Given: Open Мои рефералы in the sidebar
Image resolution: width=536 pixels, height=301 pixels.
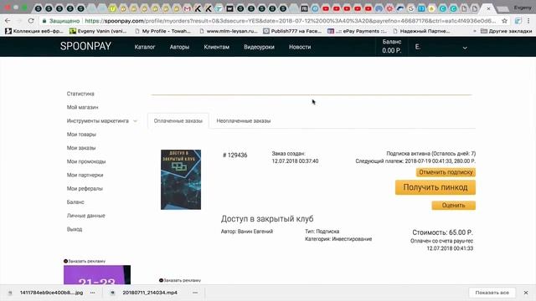Looking at the screenshot, I should (x=85, y=188).
